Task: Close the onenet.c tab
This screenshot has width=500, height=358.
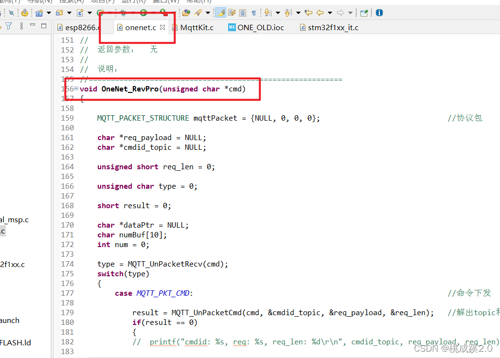Action: click(162, 27)
